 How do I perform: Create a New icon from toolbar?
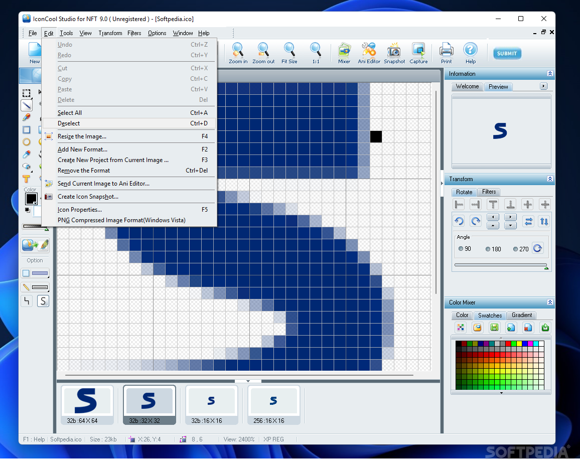pos(35,53)
